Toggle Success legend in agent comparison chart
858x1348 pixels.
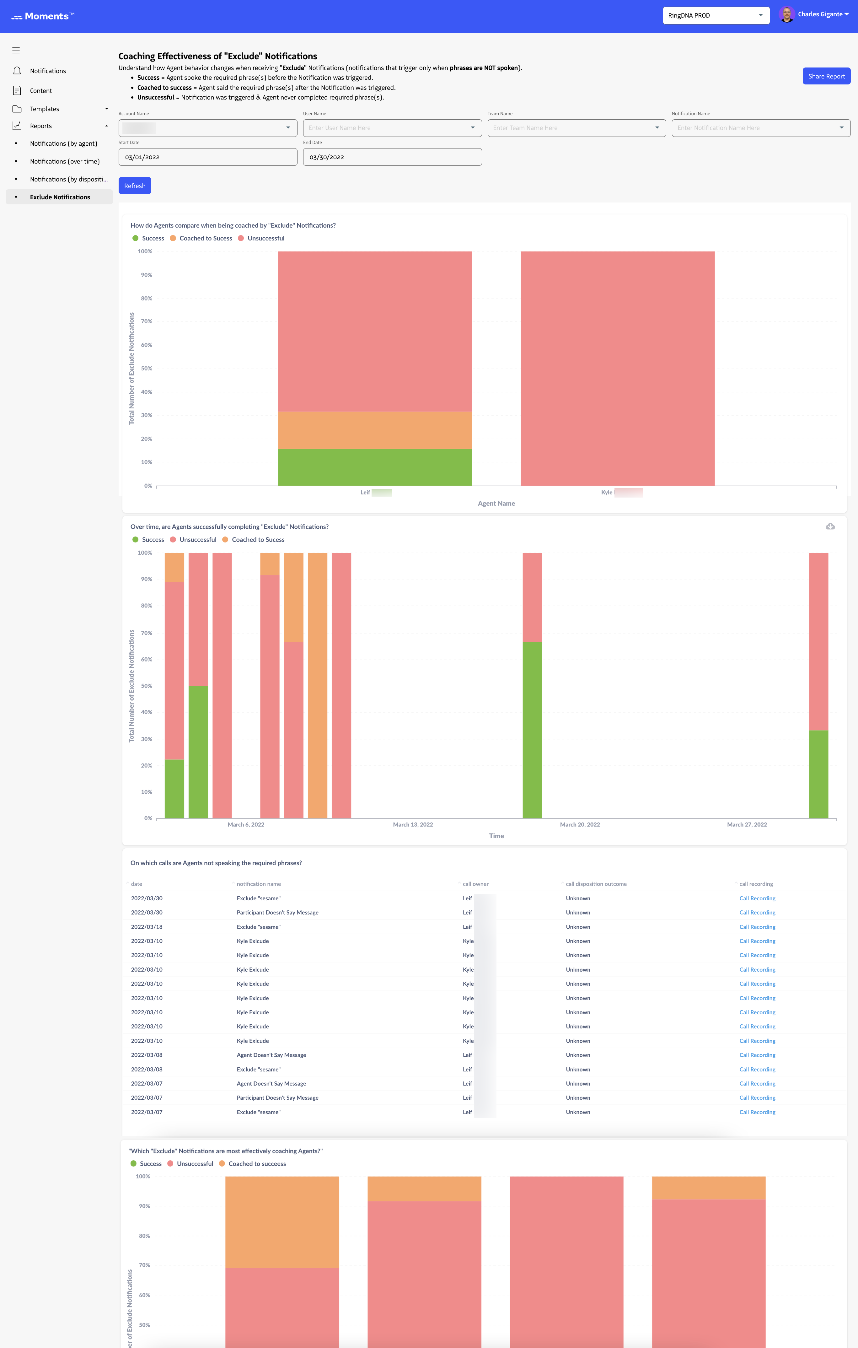[x=148, y=239]
